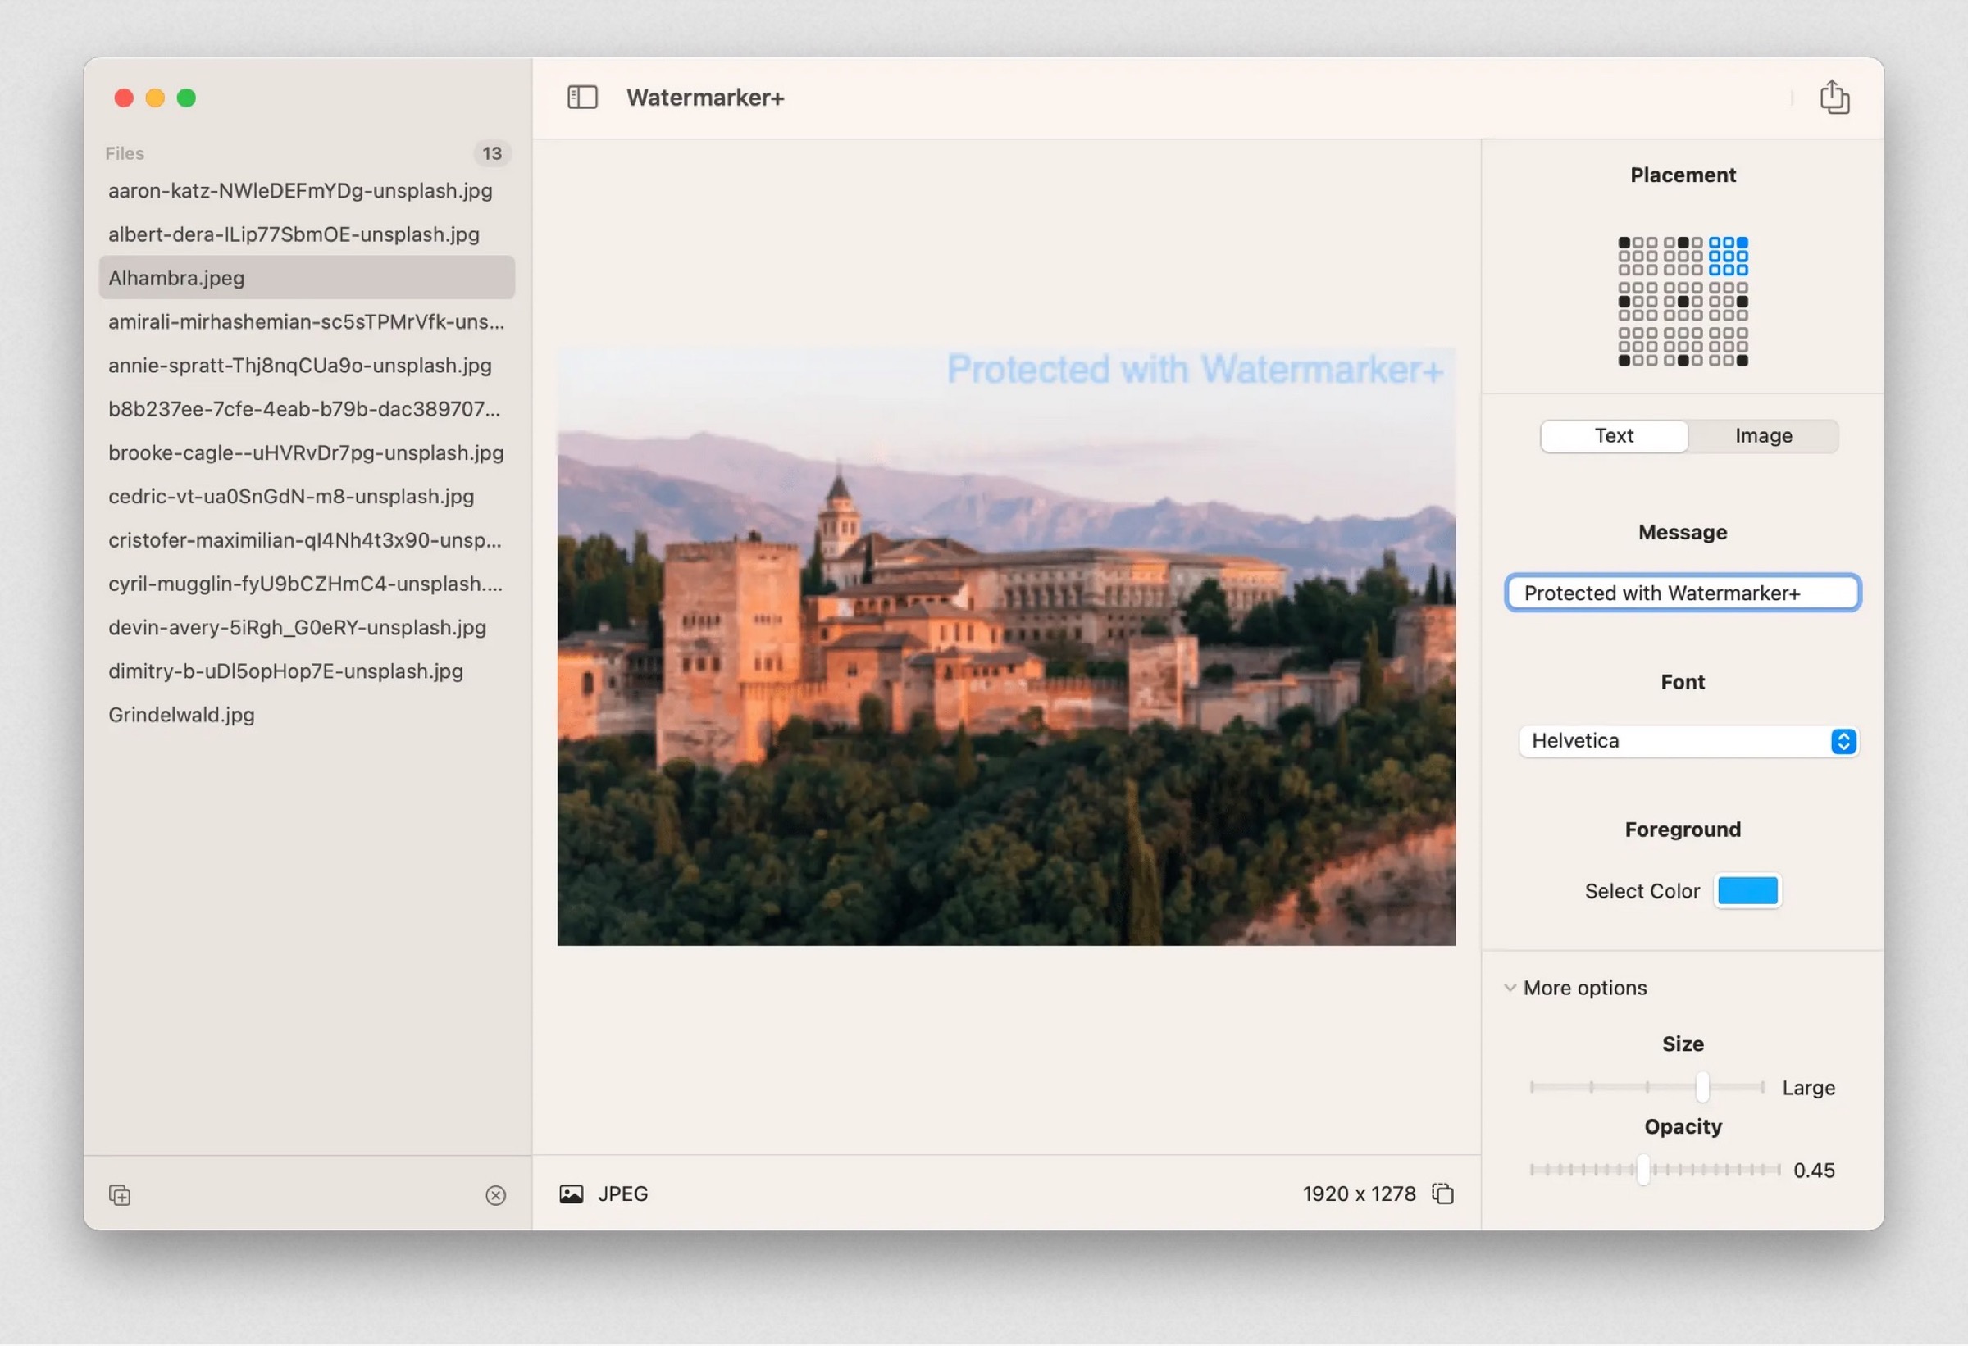1968x1346 pixels.
Task: Collapse the More options section
Action: coord(1510,988)
